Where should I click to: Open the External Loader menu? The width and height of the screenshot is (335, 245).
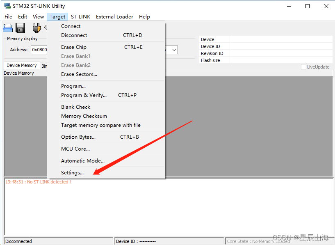(114, 17)
